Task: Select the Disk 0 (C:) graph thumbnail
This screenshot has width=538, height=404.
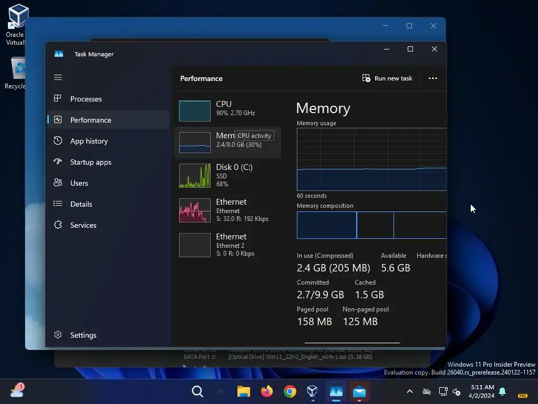Action: [x=195, y=176]
